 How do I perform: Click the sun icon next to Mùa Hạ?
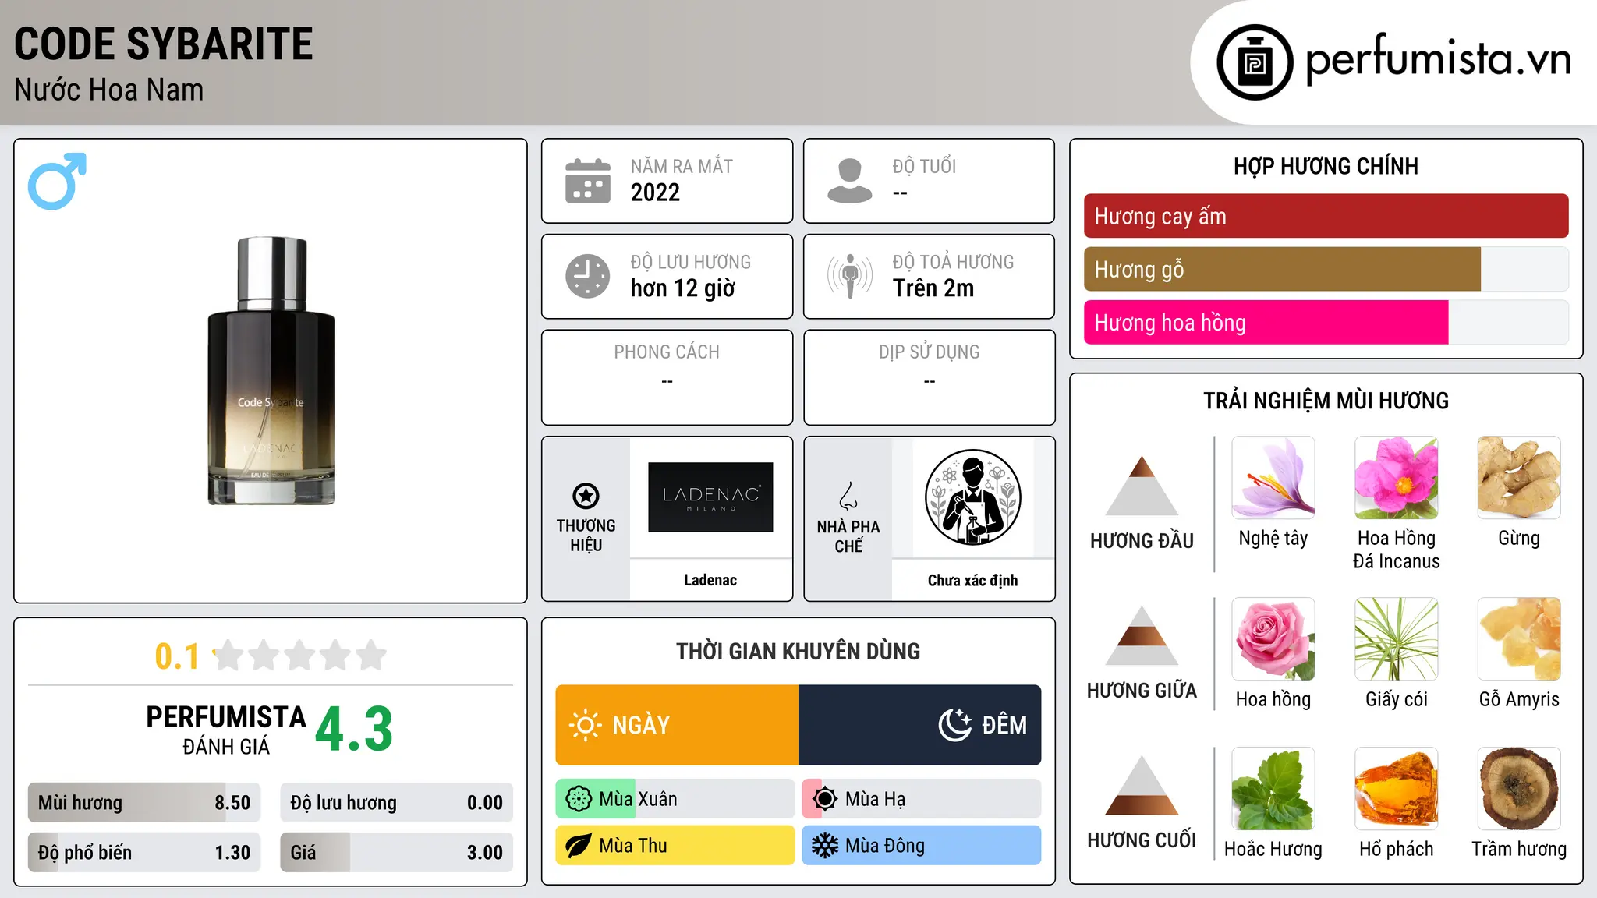point(825,799)
